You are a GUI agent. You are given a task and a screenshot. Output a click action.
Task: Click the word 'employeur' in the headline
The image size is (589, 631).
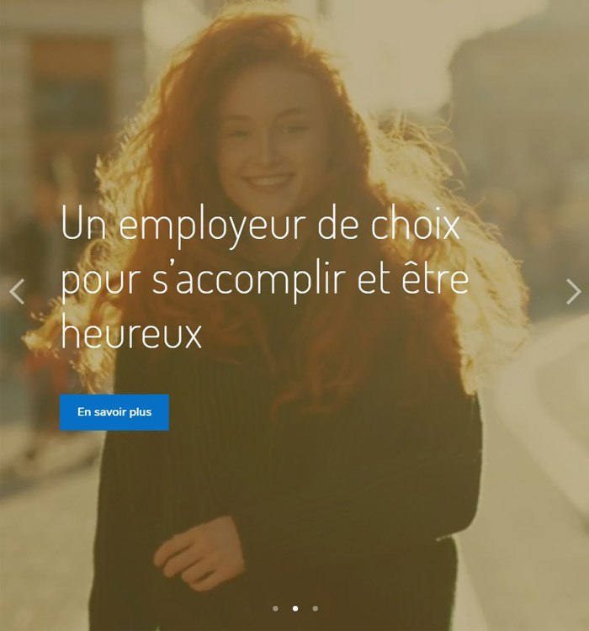(x=212, y=227)
